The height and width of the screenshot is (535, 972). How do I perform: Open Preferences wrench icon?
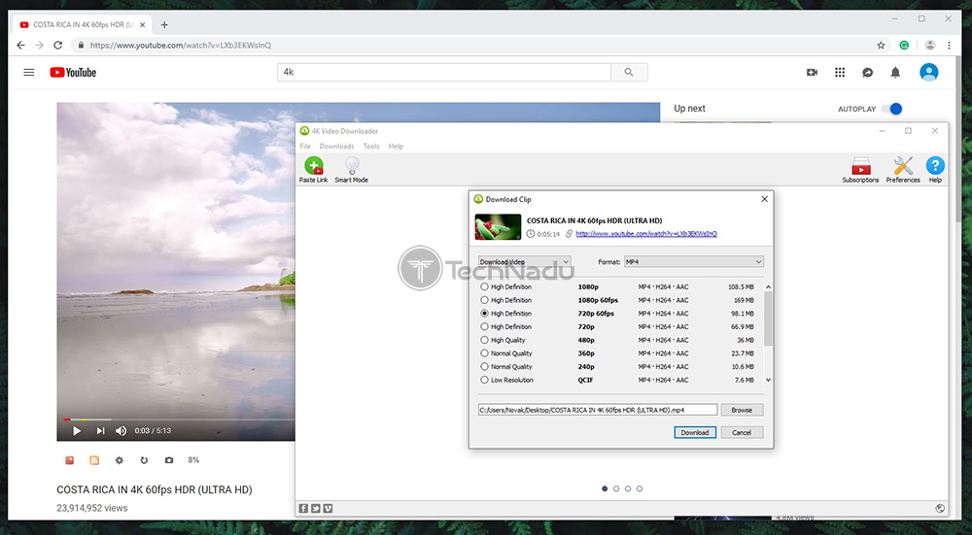coord(903,166)
